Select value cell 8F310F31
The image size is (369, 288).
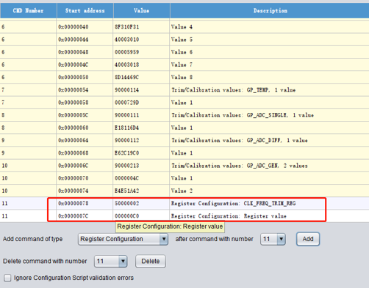coord(141,27)
